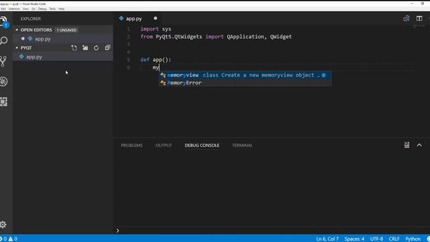Click the open changes icon in editor toolbar
Screen dimensions: 430x242
click(x=406, y=18)
